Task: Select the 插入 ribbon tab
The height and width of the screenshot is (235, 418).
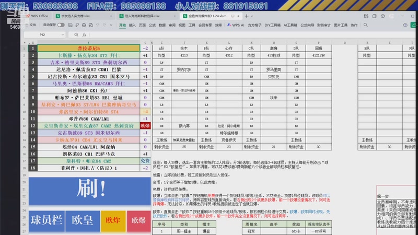Action: 132,25
